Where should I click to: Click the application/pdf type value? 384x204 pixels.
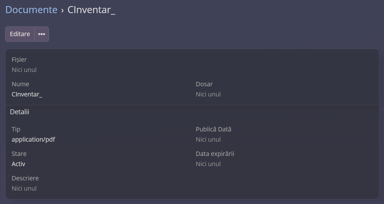point(33,139)
